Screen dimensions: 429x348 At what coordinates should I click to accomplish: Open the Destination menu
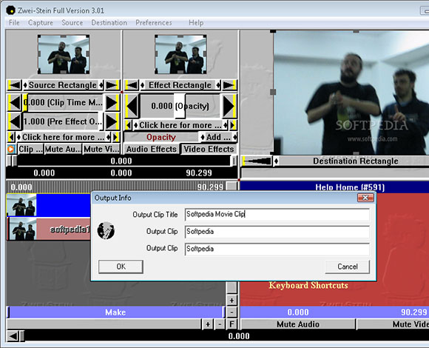[109, 23]
